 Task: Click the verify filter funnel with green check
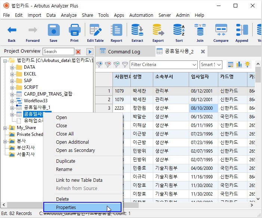pyautogui.click(x=117, y=65)
